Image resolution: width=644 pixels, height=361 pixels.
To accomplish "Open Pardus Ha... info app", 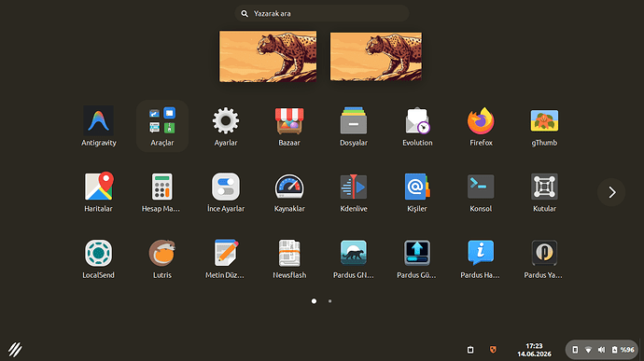I will (481, 258).
